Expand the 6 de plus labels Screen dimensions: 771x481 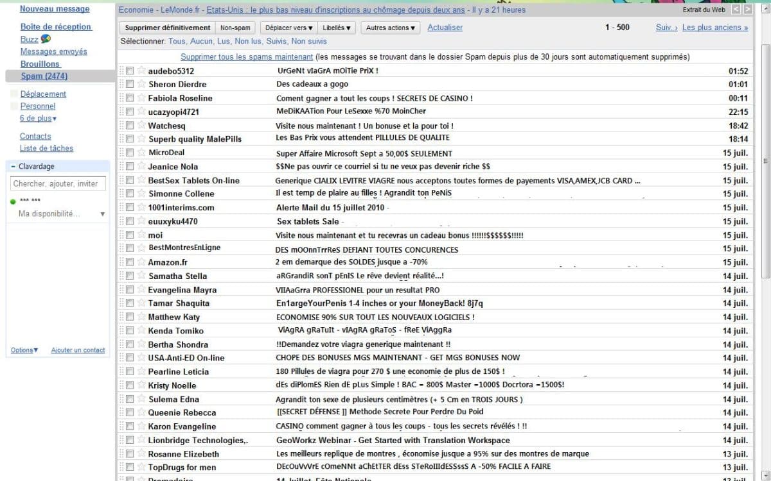[38, 119]
